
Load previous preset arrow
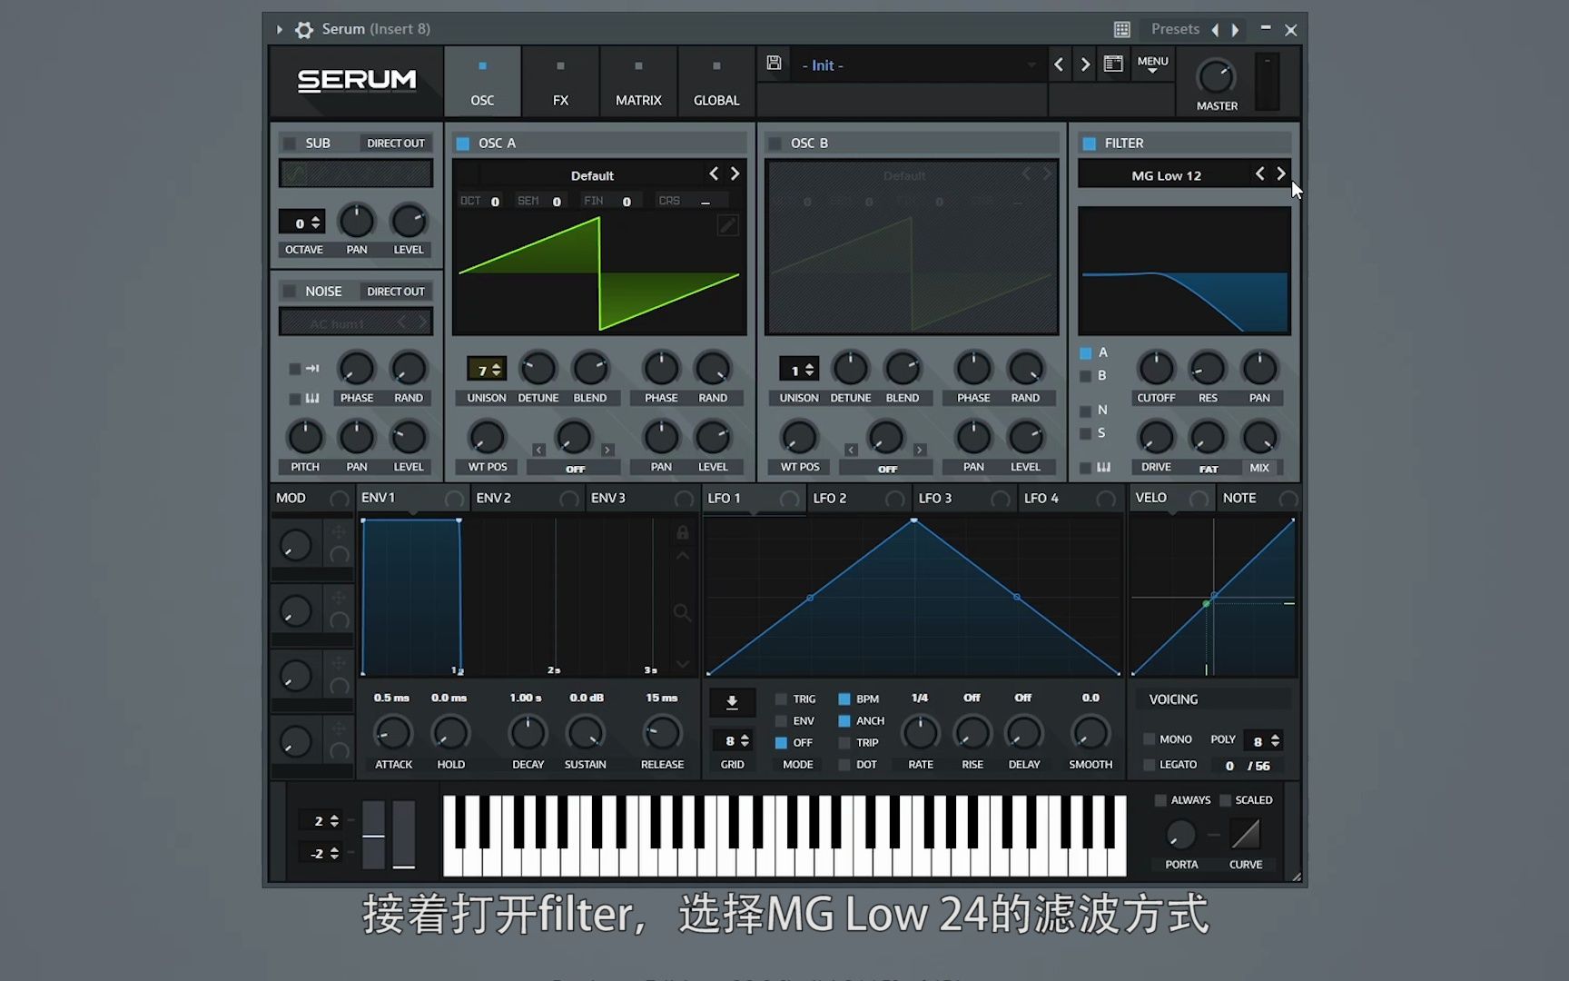pyautogui.click(x=1059, y=64)
